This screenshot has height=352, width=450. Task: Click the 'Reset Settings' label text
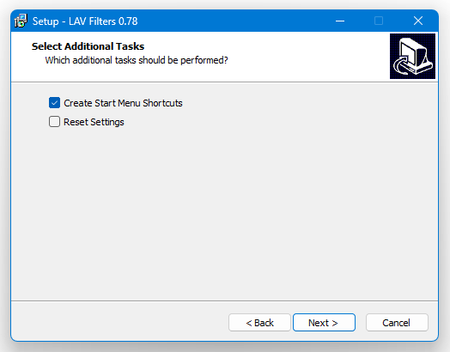(x=94, y=122)
